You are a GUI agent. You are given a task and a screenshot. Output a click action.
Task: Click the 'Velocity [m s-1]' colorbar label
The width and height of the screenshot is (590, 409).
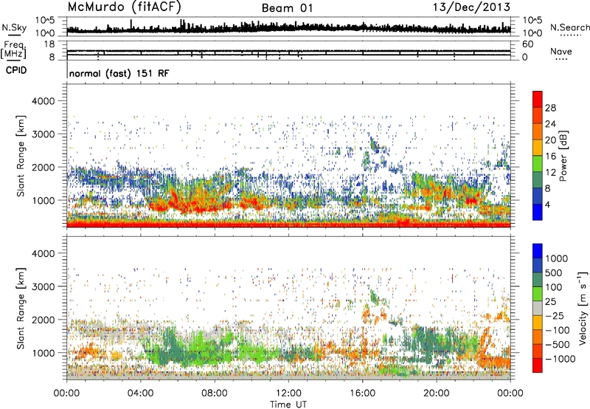583,308
